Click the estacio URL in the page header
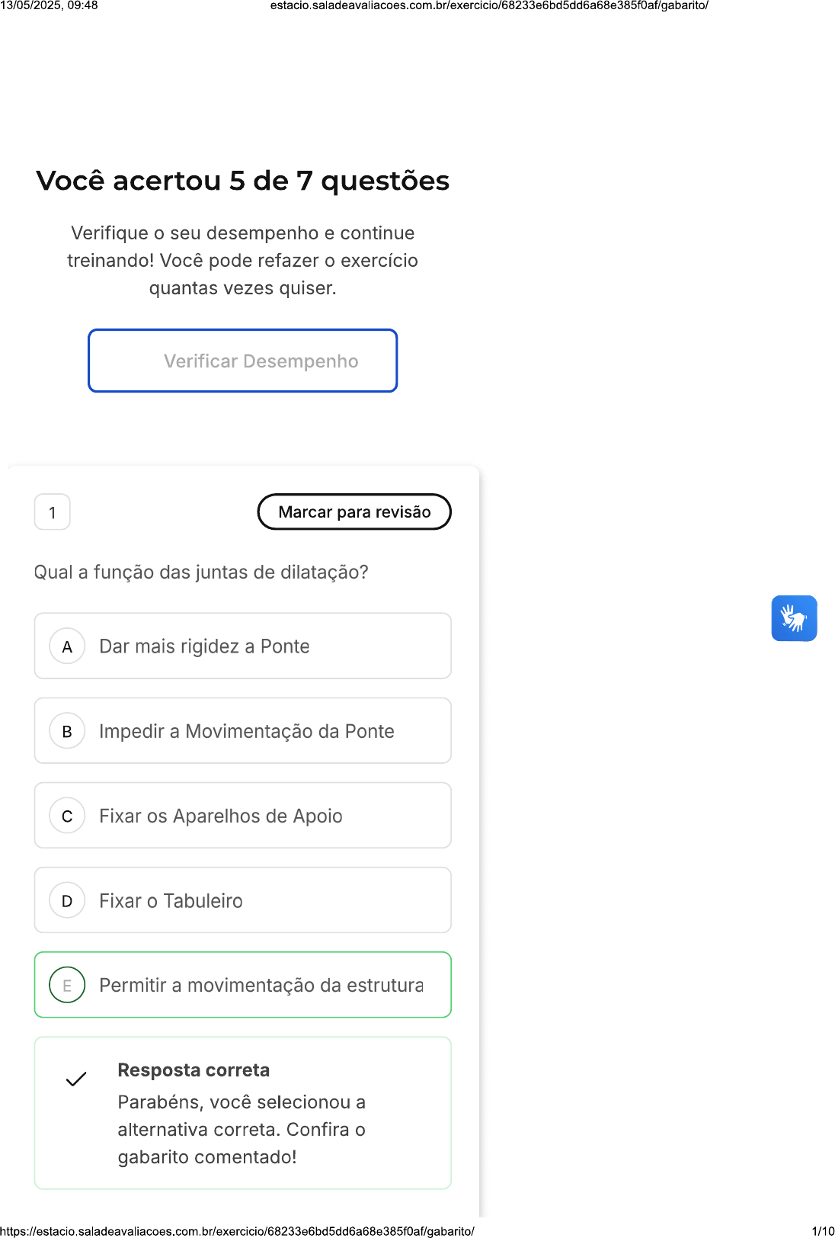This screenshot has width=835, height=1238. click(489, 5)
